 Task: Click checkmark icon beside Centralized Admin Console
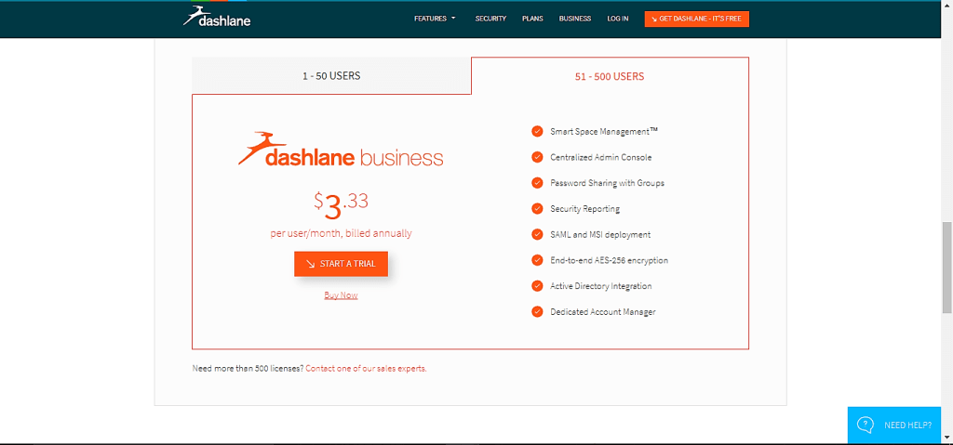click(537, 157)
